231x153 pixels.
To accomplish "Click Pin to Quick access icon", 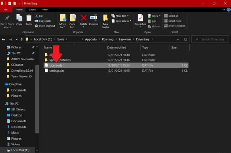I will pos(7,18).
